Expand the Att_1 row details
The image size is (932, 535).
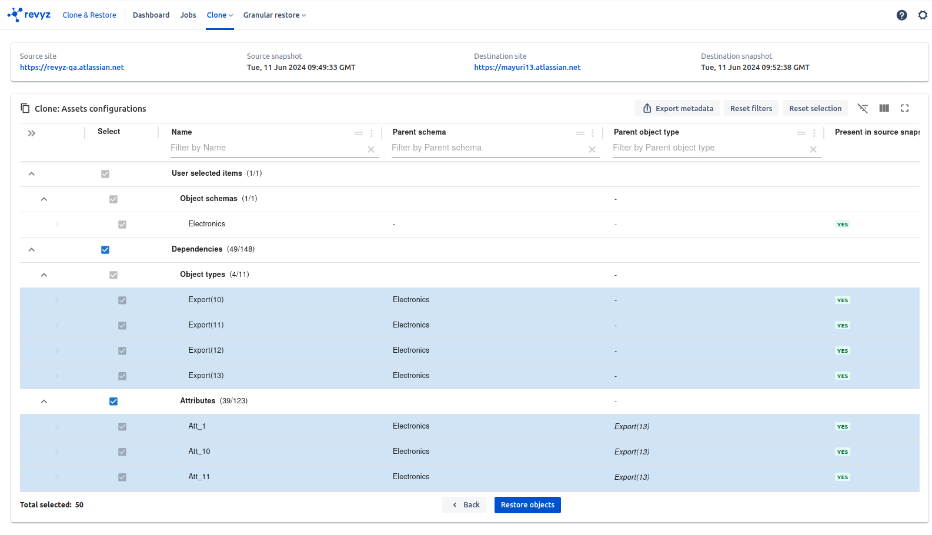click(57, 427)
